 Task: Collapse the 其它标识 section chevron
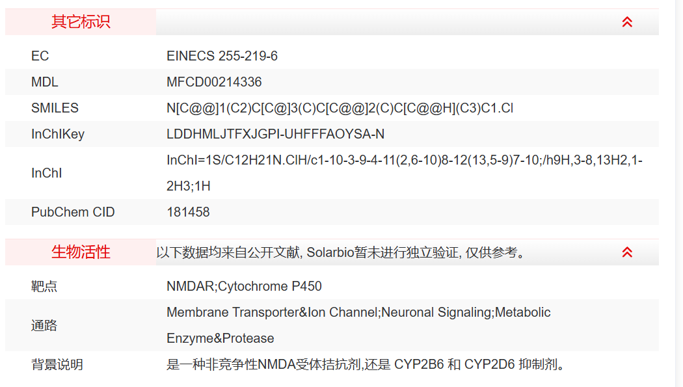627,22
